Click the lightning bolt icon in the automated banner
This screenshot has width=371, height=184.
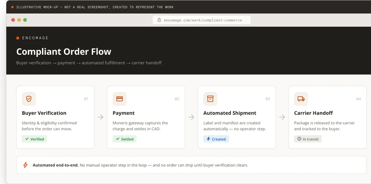click(25, 165)
